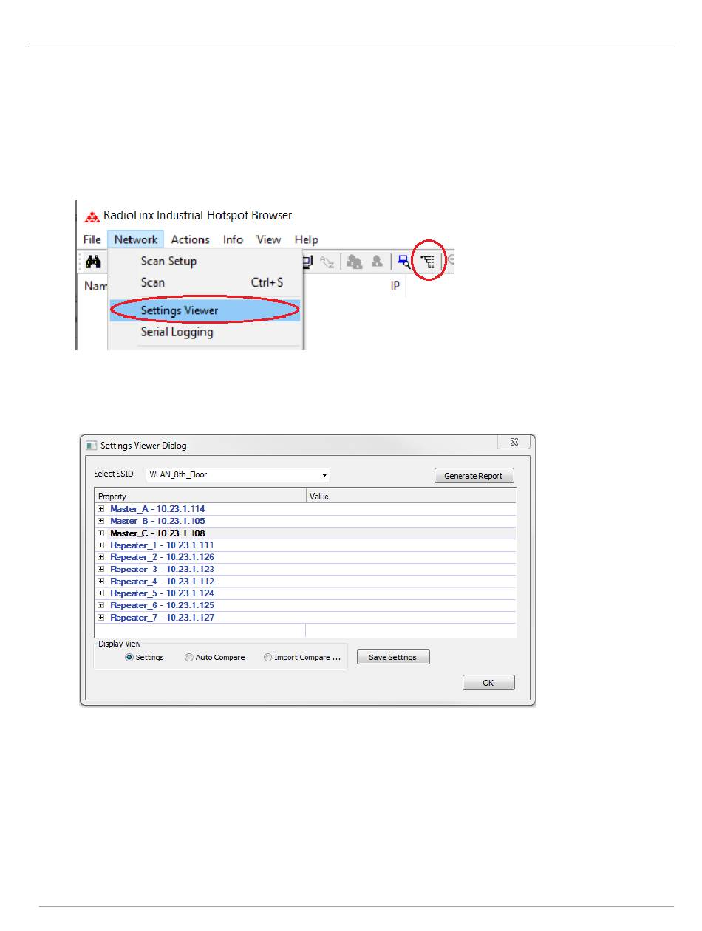Click the Value column header
Viewport: 702px width, 931px height.
point(412,497)
